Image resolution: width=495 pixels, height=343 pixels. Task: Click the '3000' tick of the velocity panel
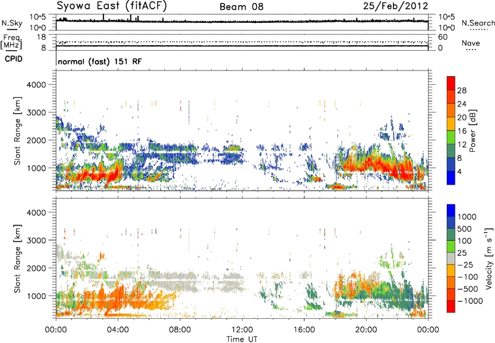pyautogui.click(x=36, y=240)
